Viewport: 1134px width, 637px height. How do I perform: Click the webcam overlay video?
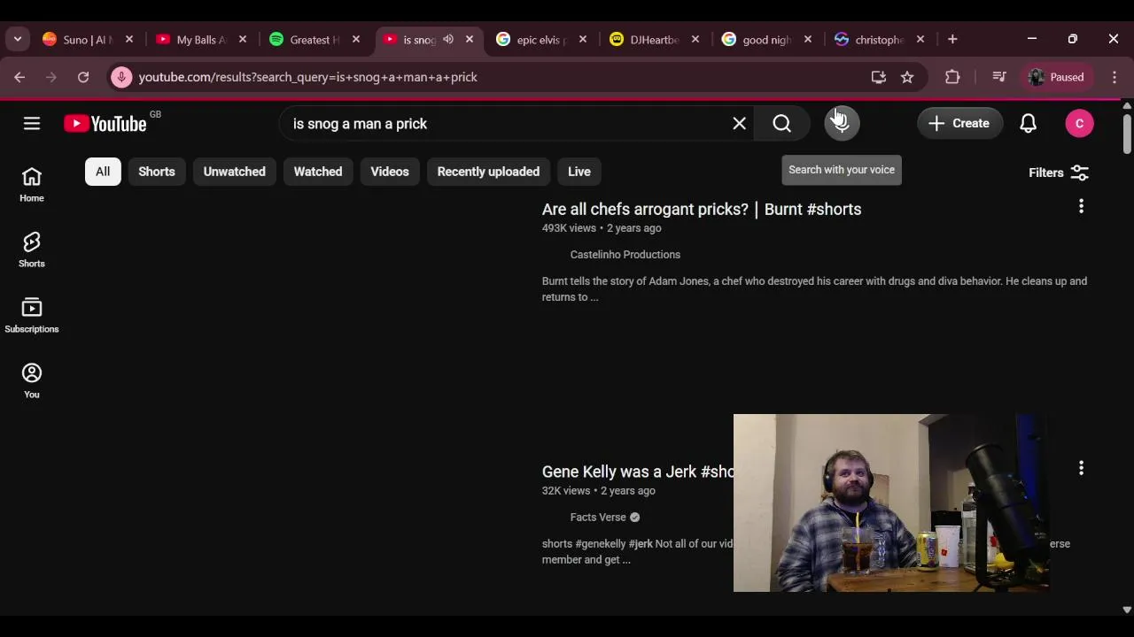pos(891,503)
